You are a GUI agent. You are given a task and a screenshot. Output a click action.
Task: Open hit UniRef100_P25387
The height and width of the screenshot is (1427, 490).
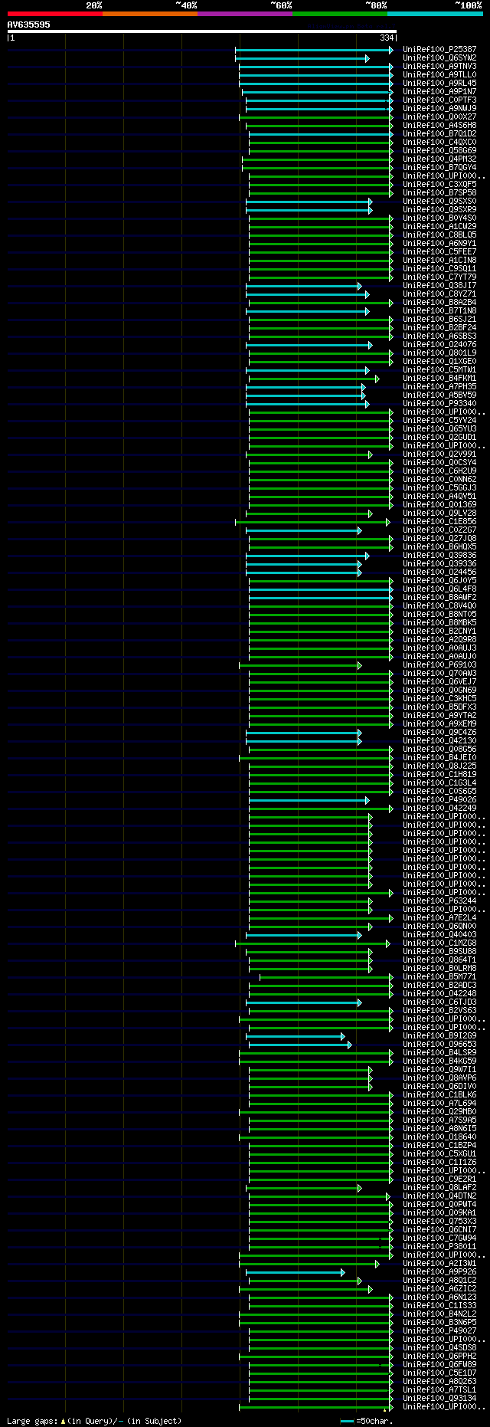coord(439,50)
